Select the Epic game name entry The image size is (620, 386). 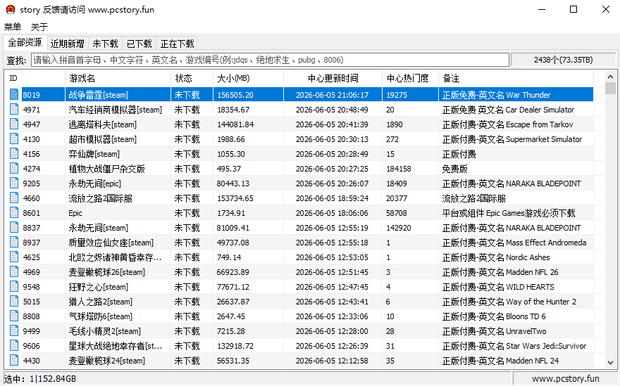(75, 213)
